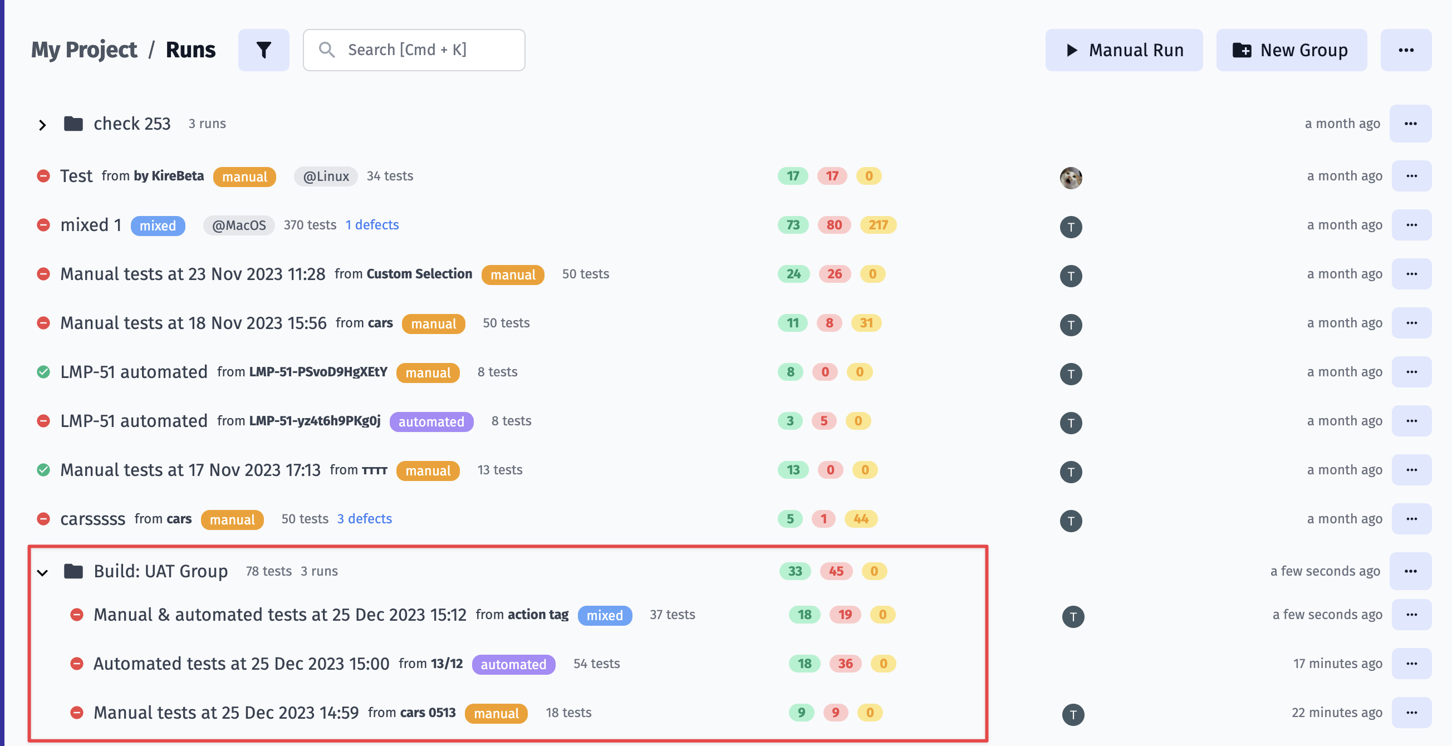Click the manual badge on Test run
The height and width of the screenshot is (746, 1452).
[244, 177]
